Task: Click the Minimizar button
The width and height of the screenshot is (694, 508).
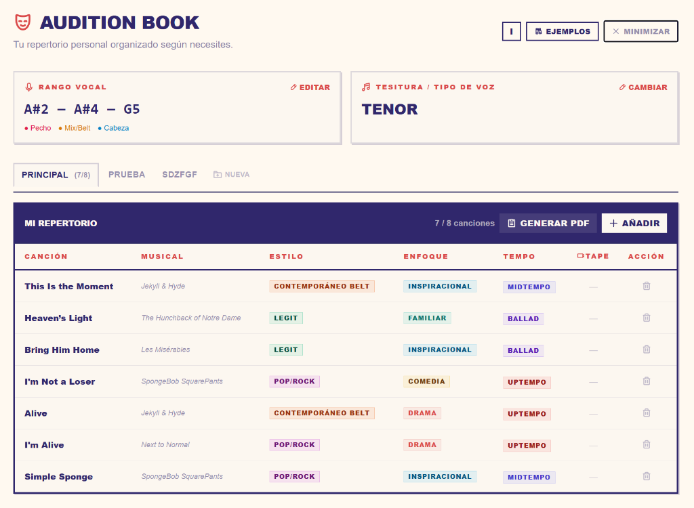Action: 640,31
